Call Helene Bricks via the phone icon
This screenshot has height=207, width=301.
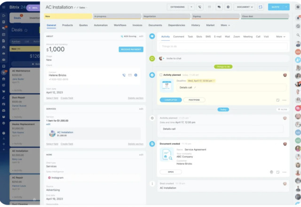point(124,75)
